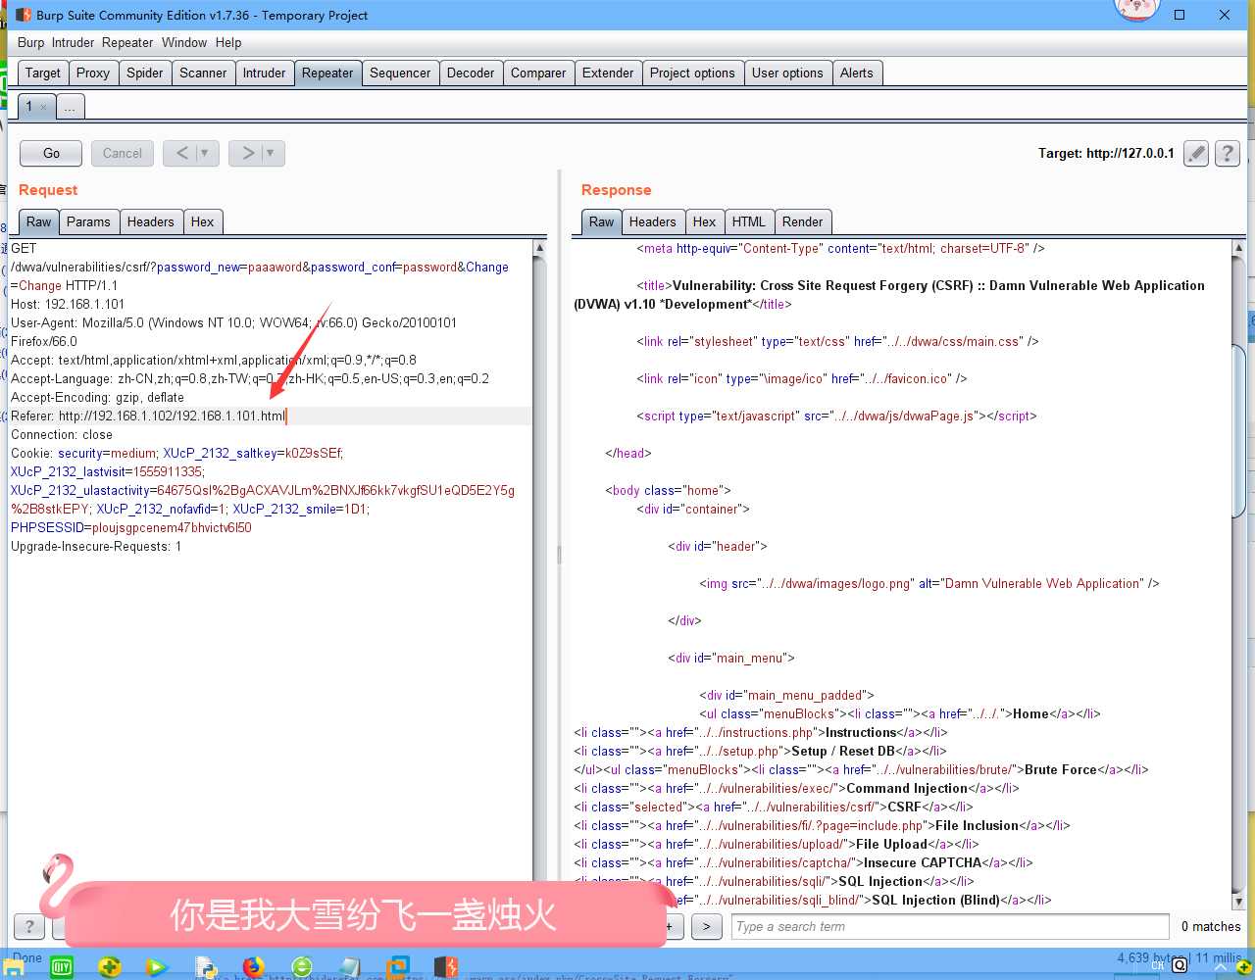
Task: Select the Repeater tab
Action: [x=327, y=73]
